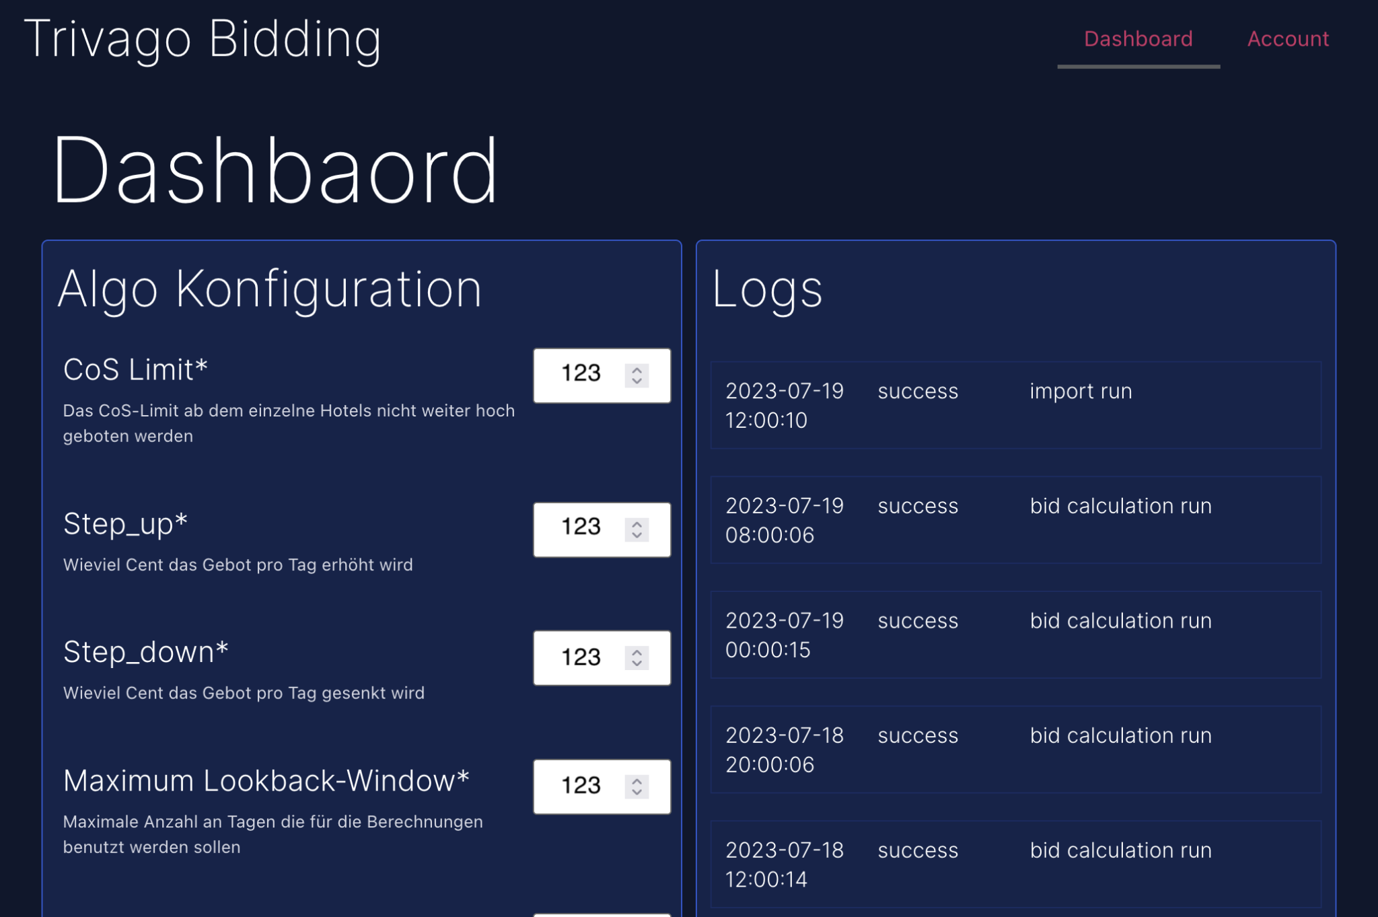Screen dimensions: 1378x917
Task: Decrease the CoS Limit value with down arrow
Action: [x=637, y=381]
